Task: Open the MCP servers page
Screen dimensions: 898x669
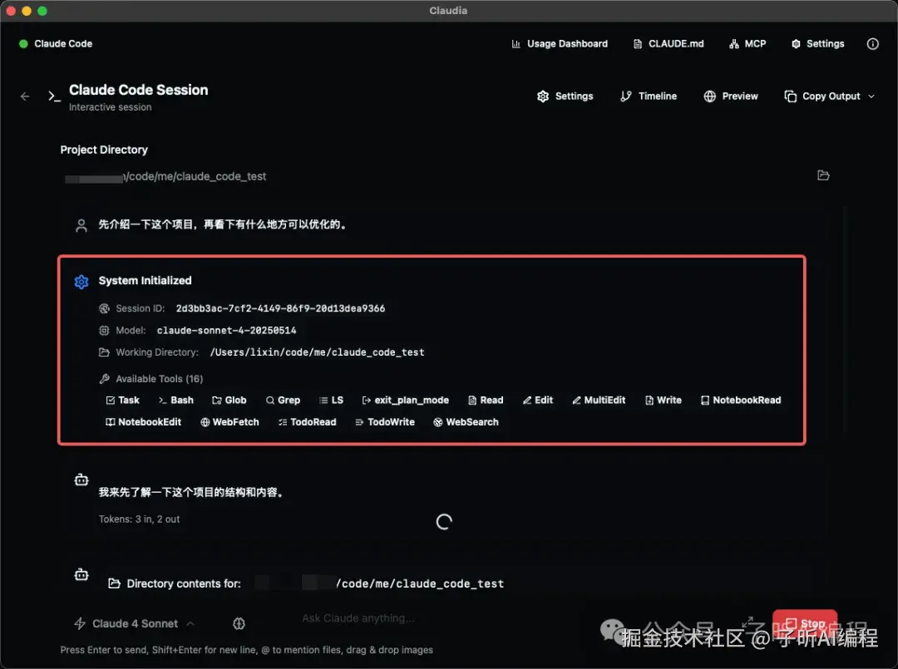Action: point(748,44)
